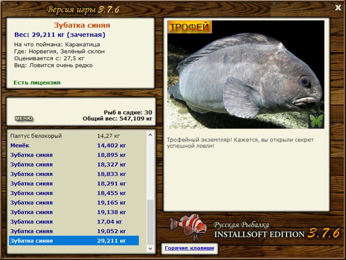Click the Русская Рыбалка script title
Image resolution: width=346 pixels, height=260 pixels.
point(241,225)
